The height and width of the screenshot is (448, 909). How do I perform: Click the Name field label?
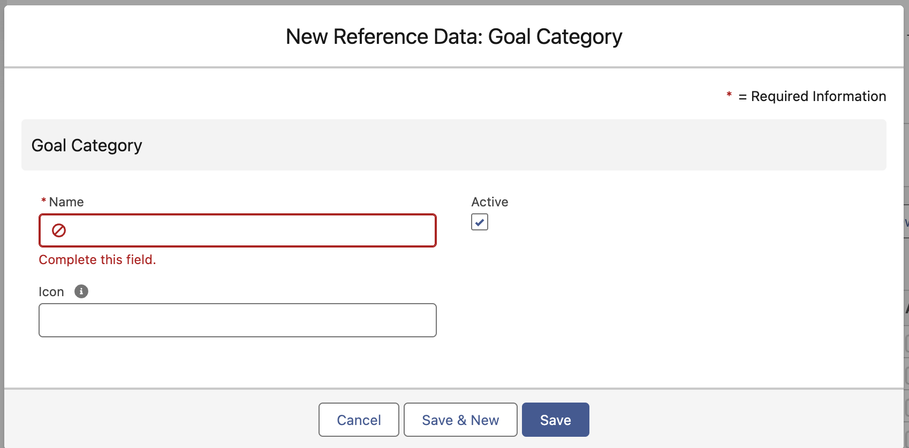66,202
